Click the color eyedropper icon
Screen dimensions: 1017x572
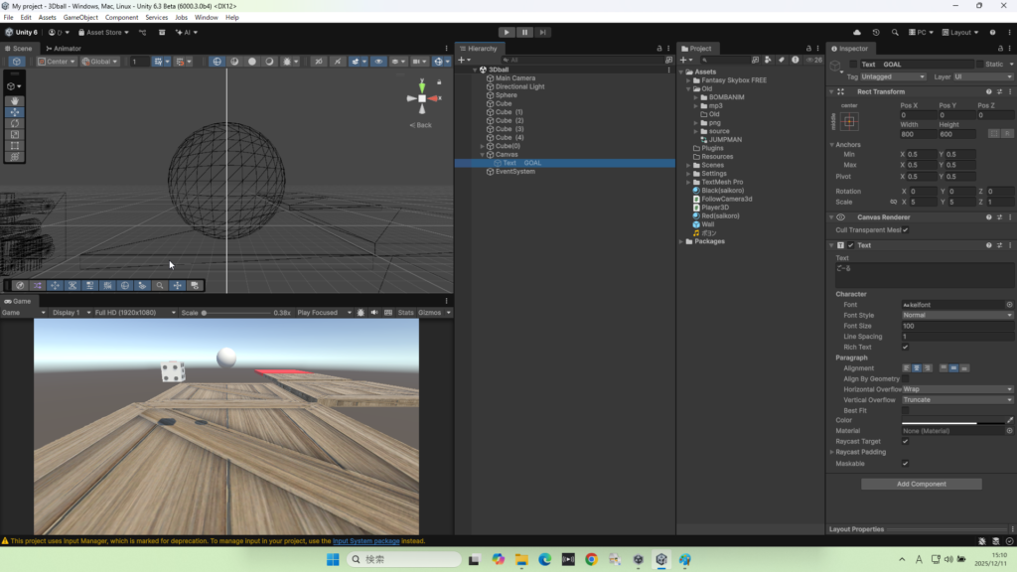[x=1010, y=420]
